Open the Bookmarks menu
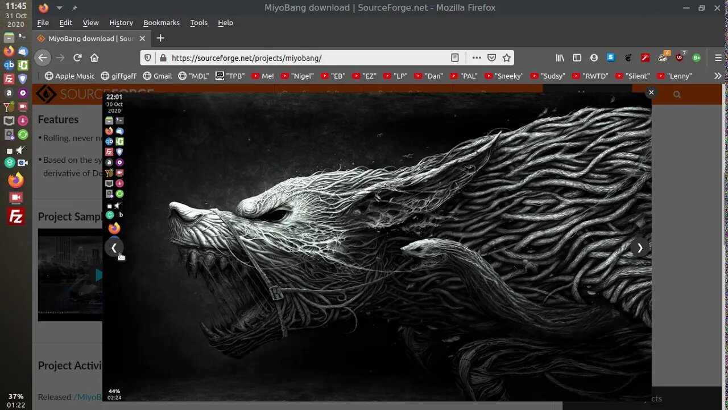Screen dimensions: 728x410 tap(162, 23)
